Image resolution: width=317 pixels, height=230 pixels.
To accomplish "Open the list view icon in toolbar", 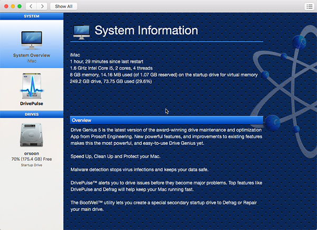I will point(309,6).
